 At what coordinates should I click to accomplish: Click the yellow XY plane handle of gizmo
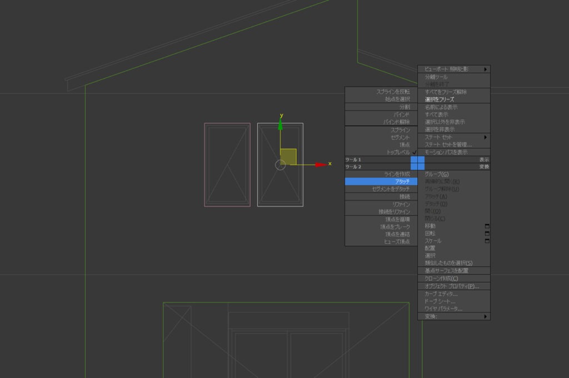[288, 157]
